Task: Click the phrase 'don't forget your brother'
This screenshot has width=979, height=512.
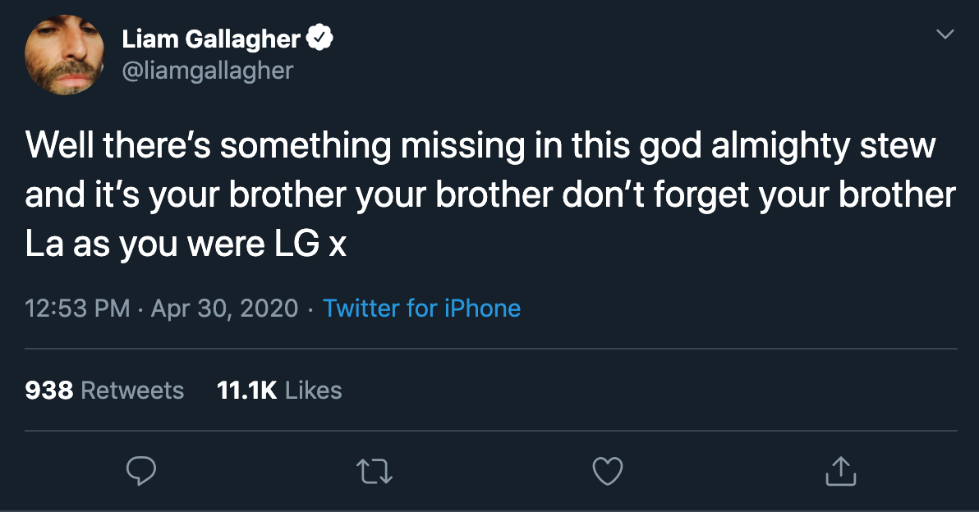Action: coord(759,195)
